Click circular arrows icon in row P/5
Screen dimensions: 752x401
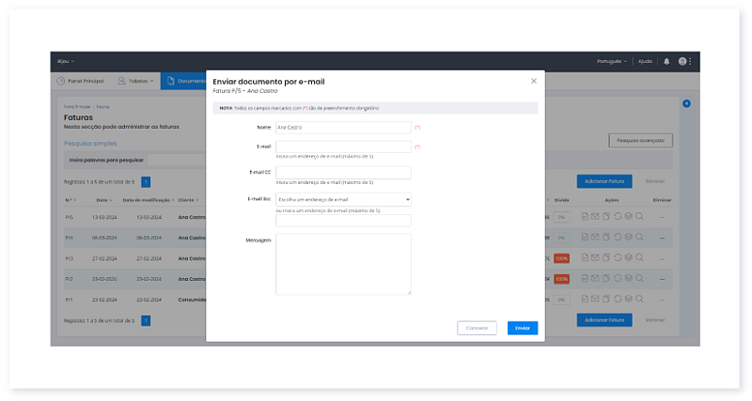click(x=618, y=217)
